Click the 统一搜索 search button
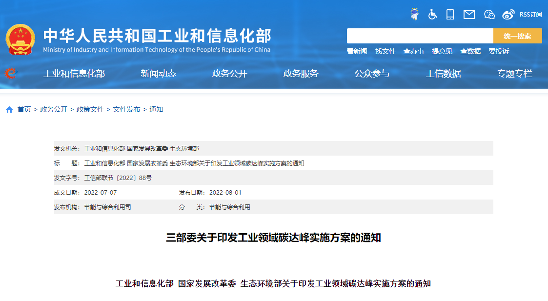The width and height of the screenshot is (548, 301). point(518,36)
